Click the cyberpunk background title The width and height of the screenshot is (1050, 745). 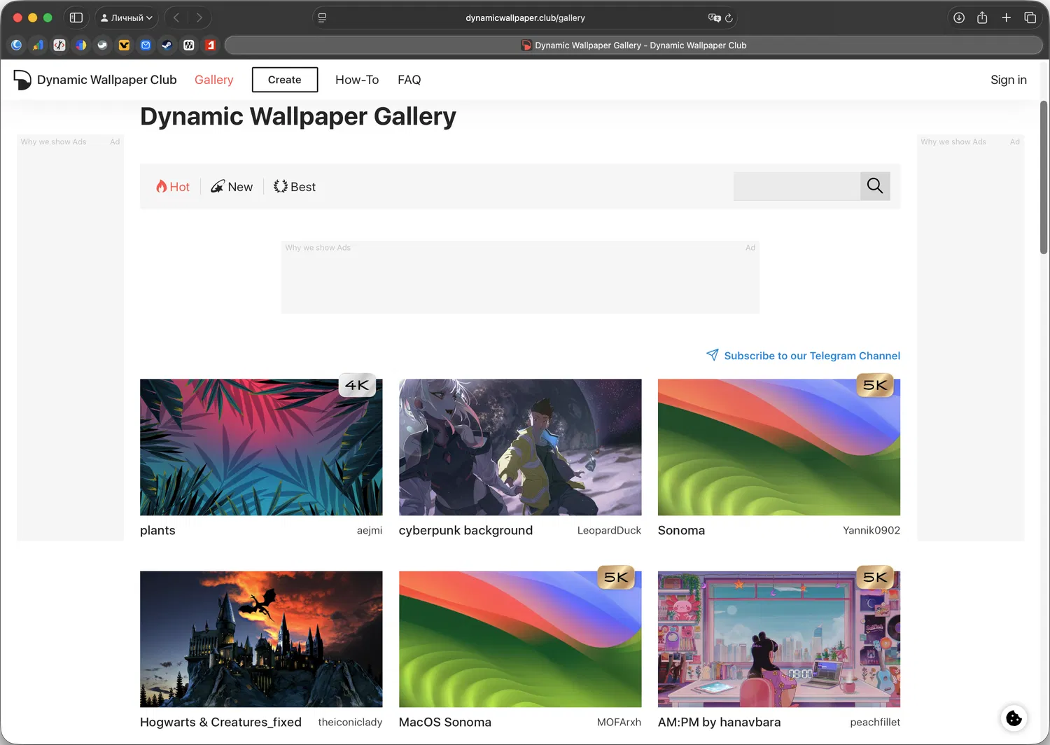click(465, 531)
